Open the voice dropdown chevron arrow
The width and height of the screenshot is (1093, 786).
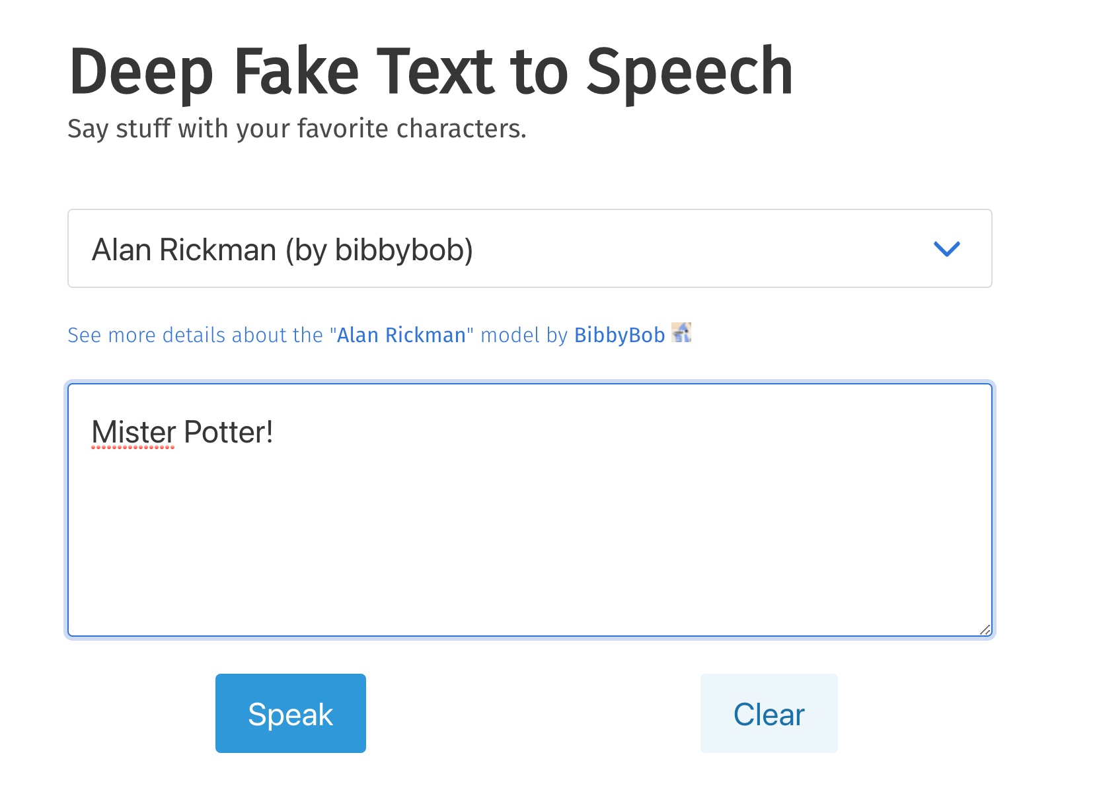tap(946, 249)
